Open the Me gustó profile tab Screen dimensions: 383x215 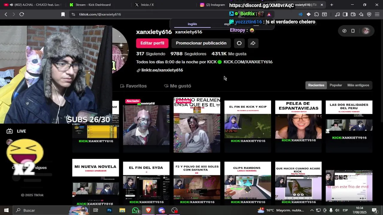pyautogui.click(x=177, y=86)
